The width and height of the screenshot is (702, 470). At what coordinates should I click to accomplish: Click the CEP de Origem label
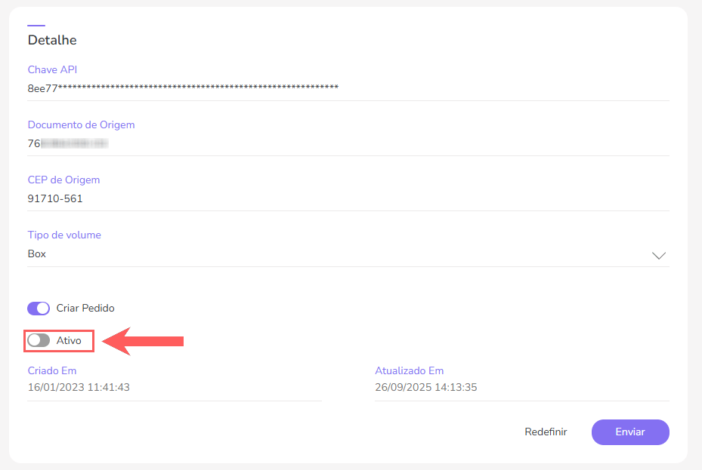pyautogui.click(x=63, y=180)
